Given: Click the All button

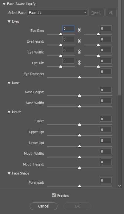Looking at the screenshot, I should 111,13.
